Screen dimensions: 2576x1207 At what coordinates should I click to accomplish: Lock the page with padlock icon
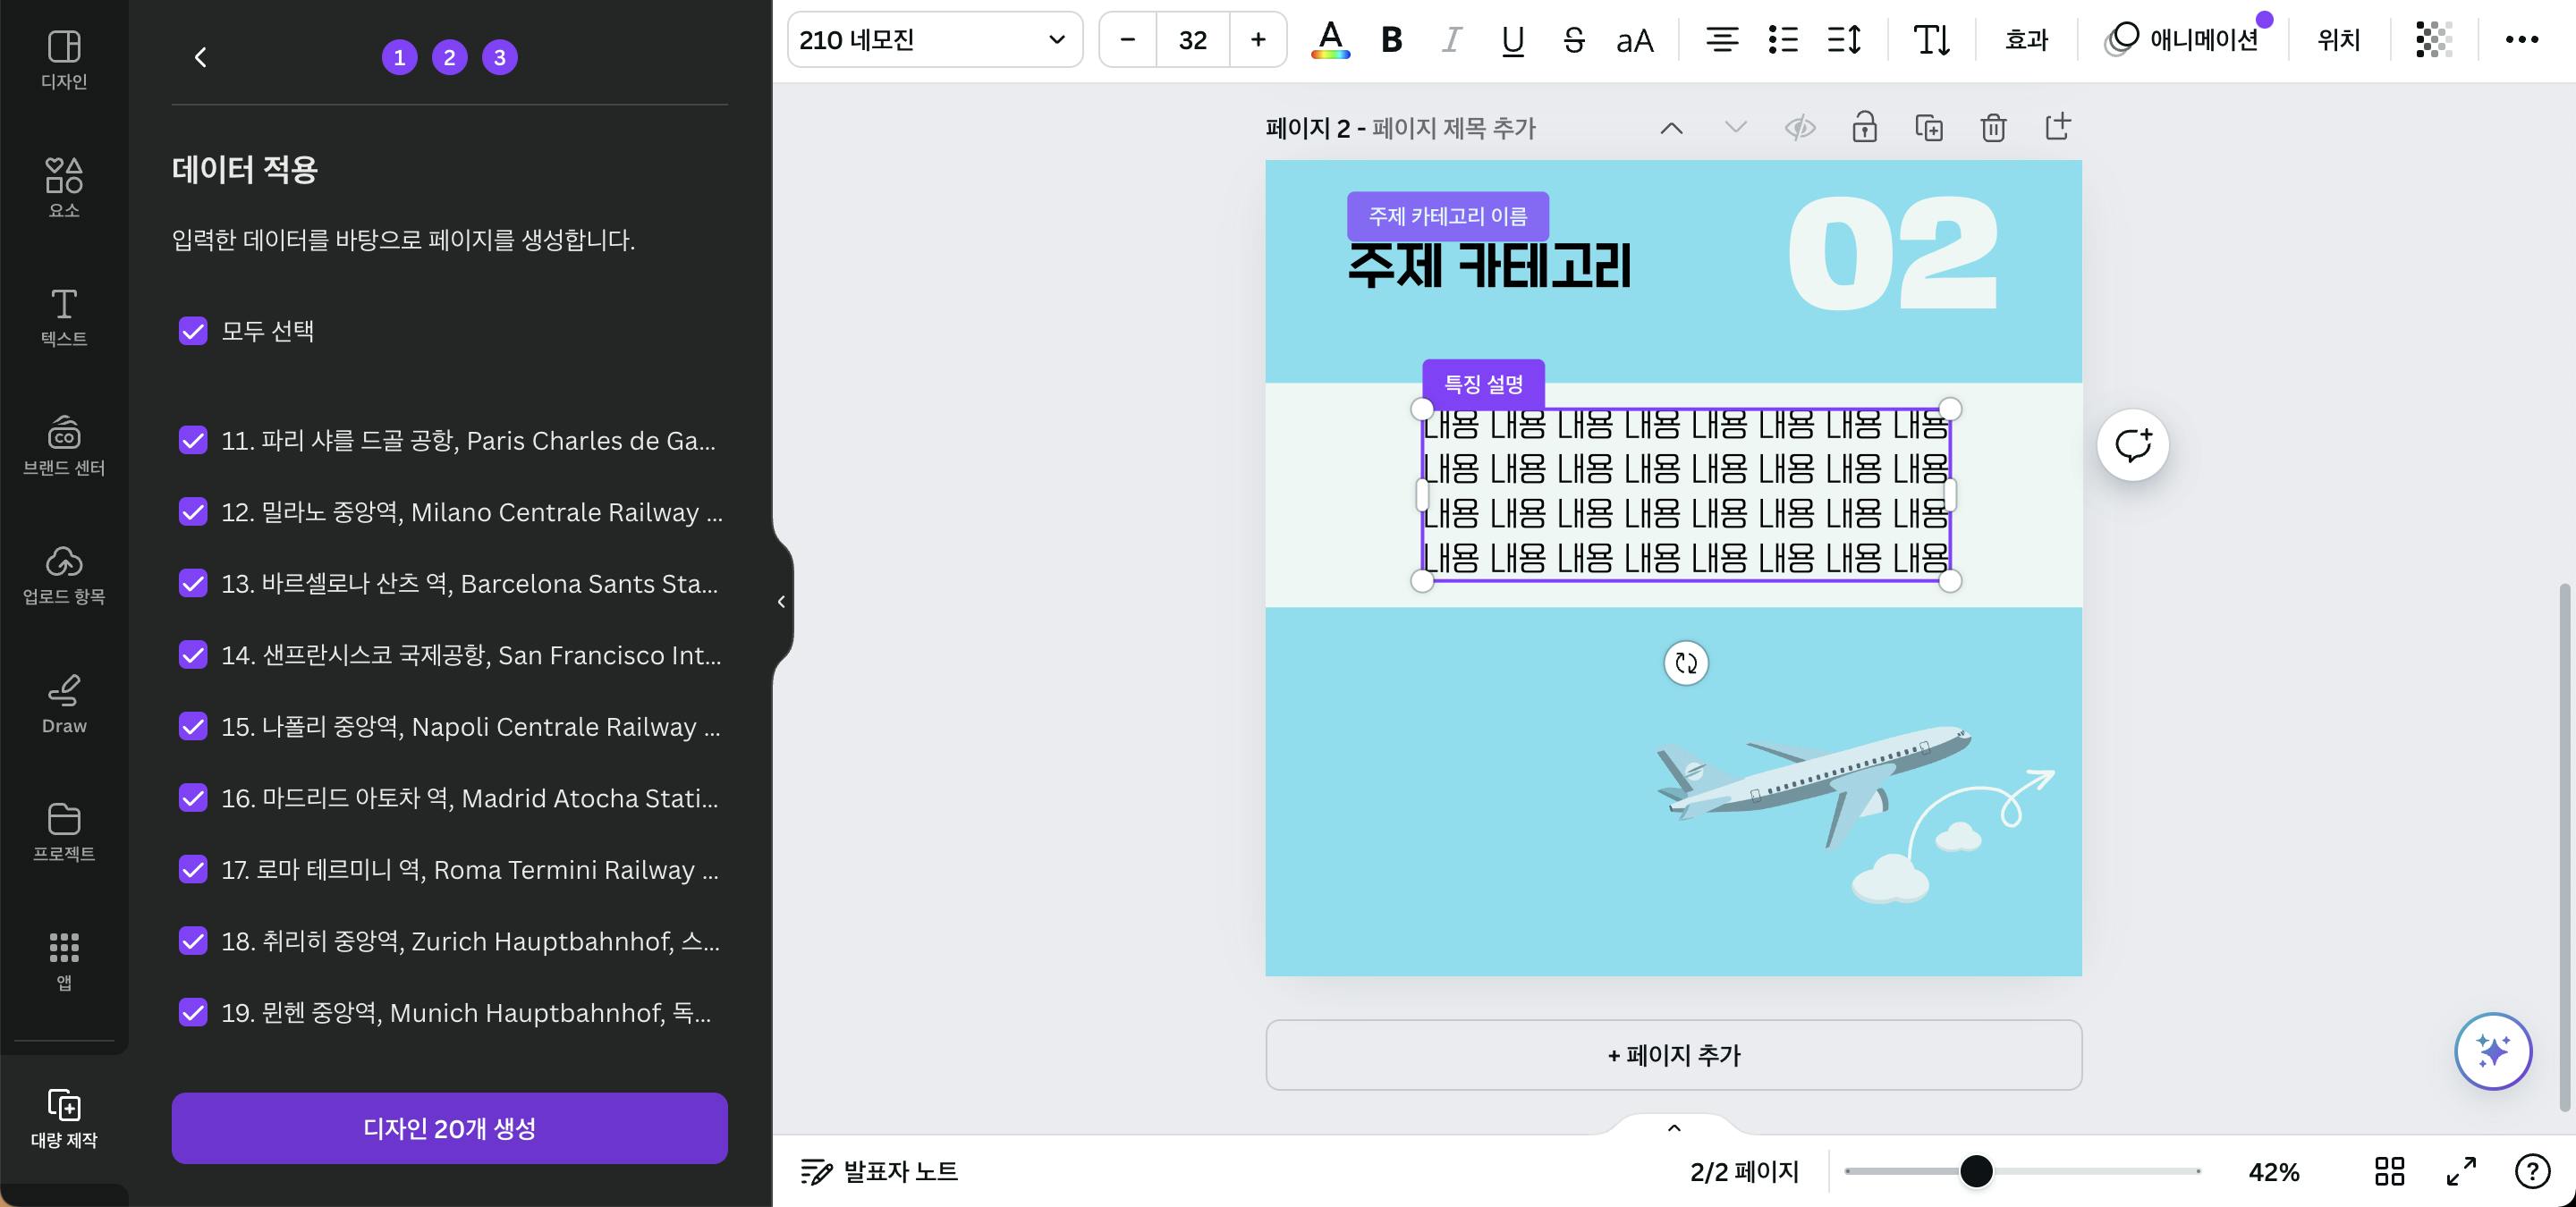pos(1864,128)
